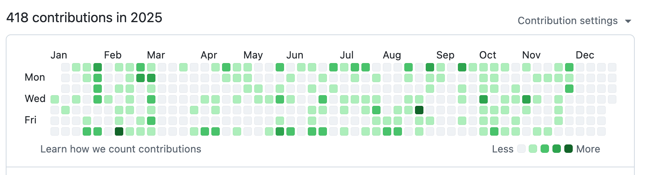Click the 'Apr' month label
The image size is (647, 175).
(209, 55)
